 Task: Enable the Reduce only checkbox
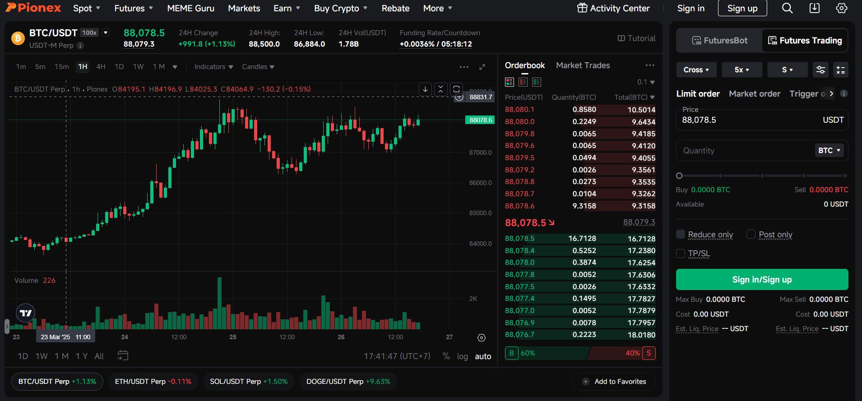coord(681,234)
